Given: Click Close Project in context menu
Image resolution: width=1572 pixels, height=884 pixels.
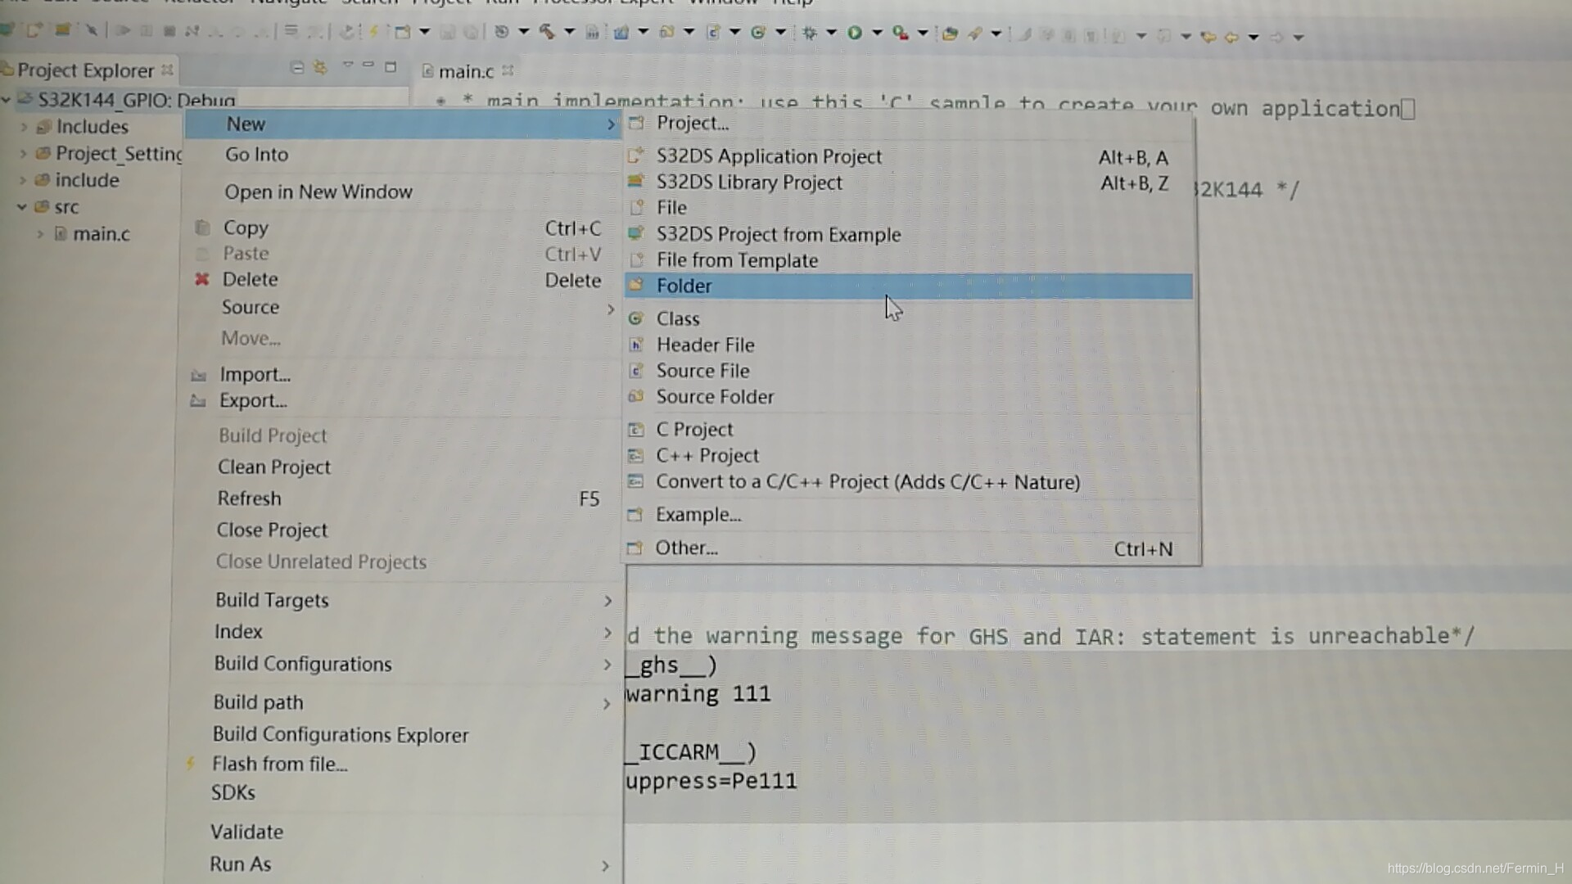Looking at the screenshot, I should [x=400, y=530].
